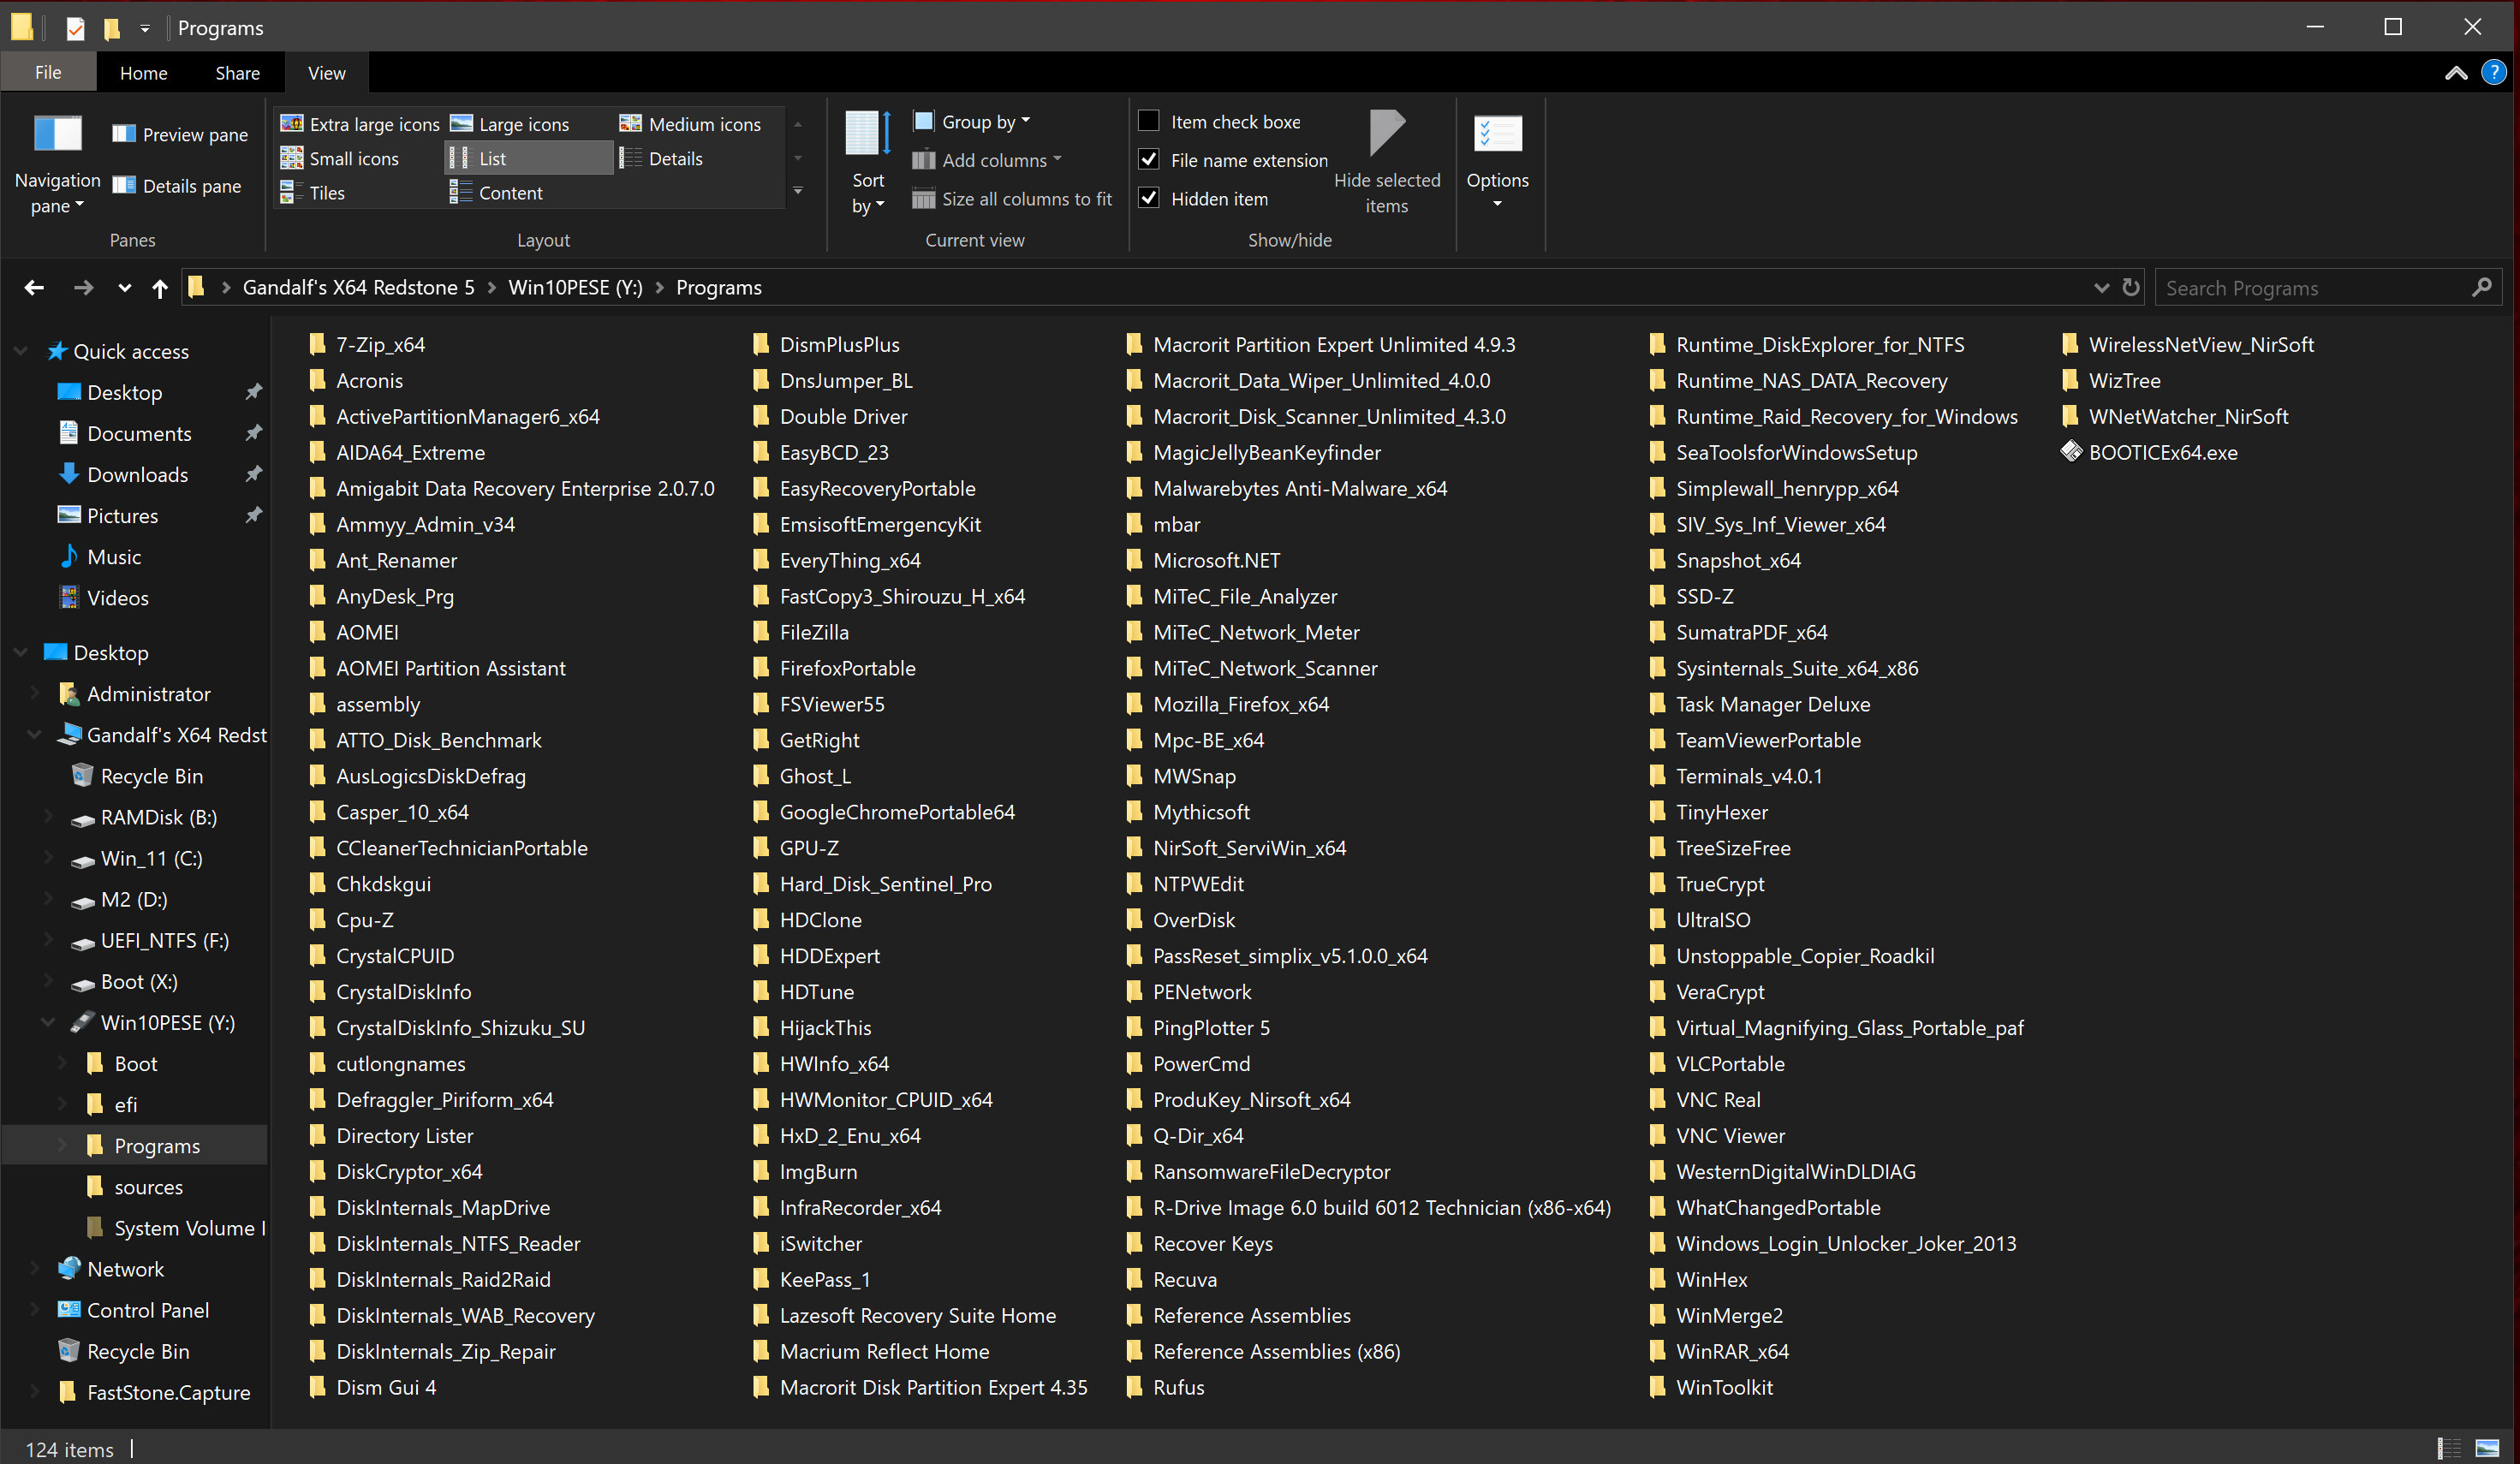Switch layout to Tiles view
This screenshot has width=2520, height=1464.
313,193
